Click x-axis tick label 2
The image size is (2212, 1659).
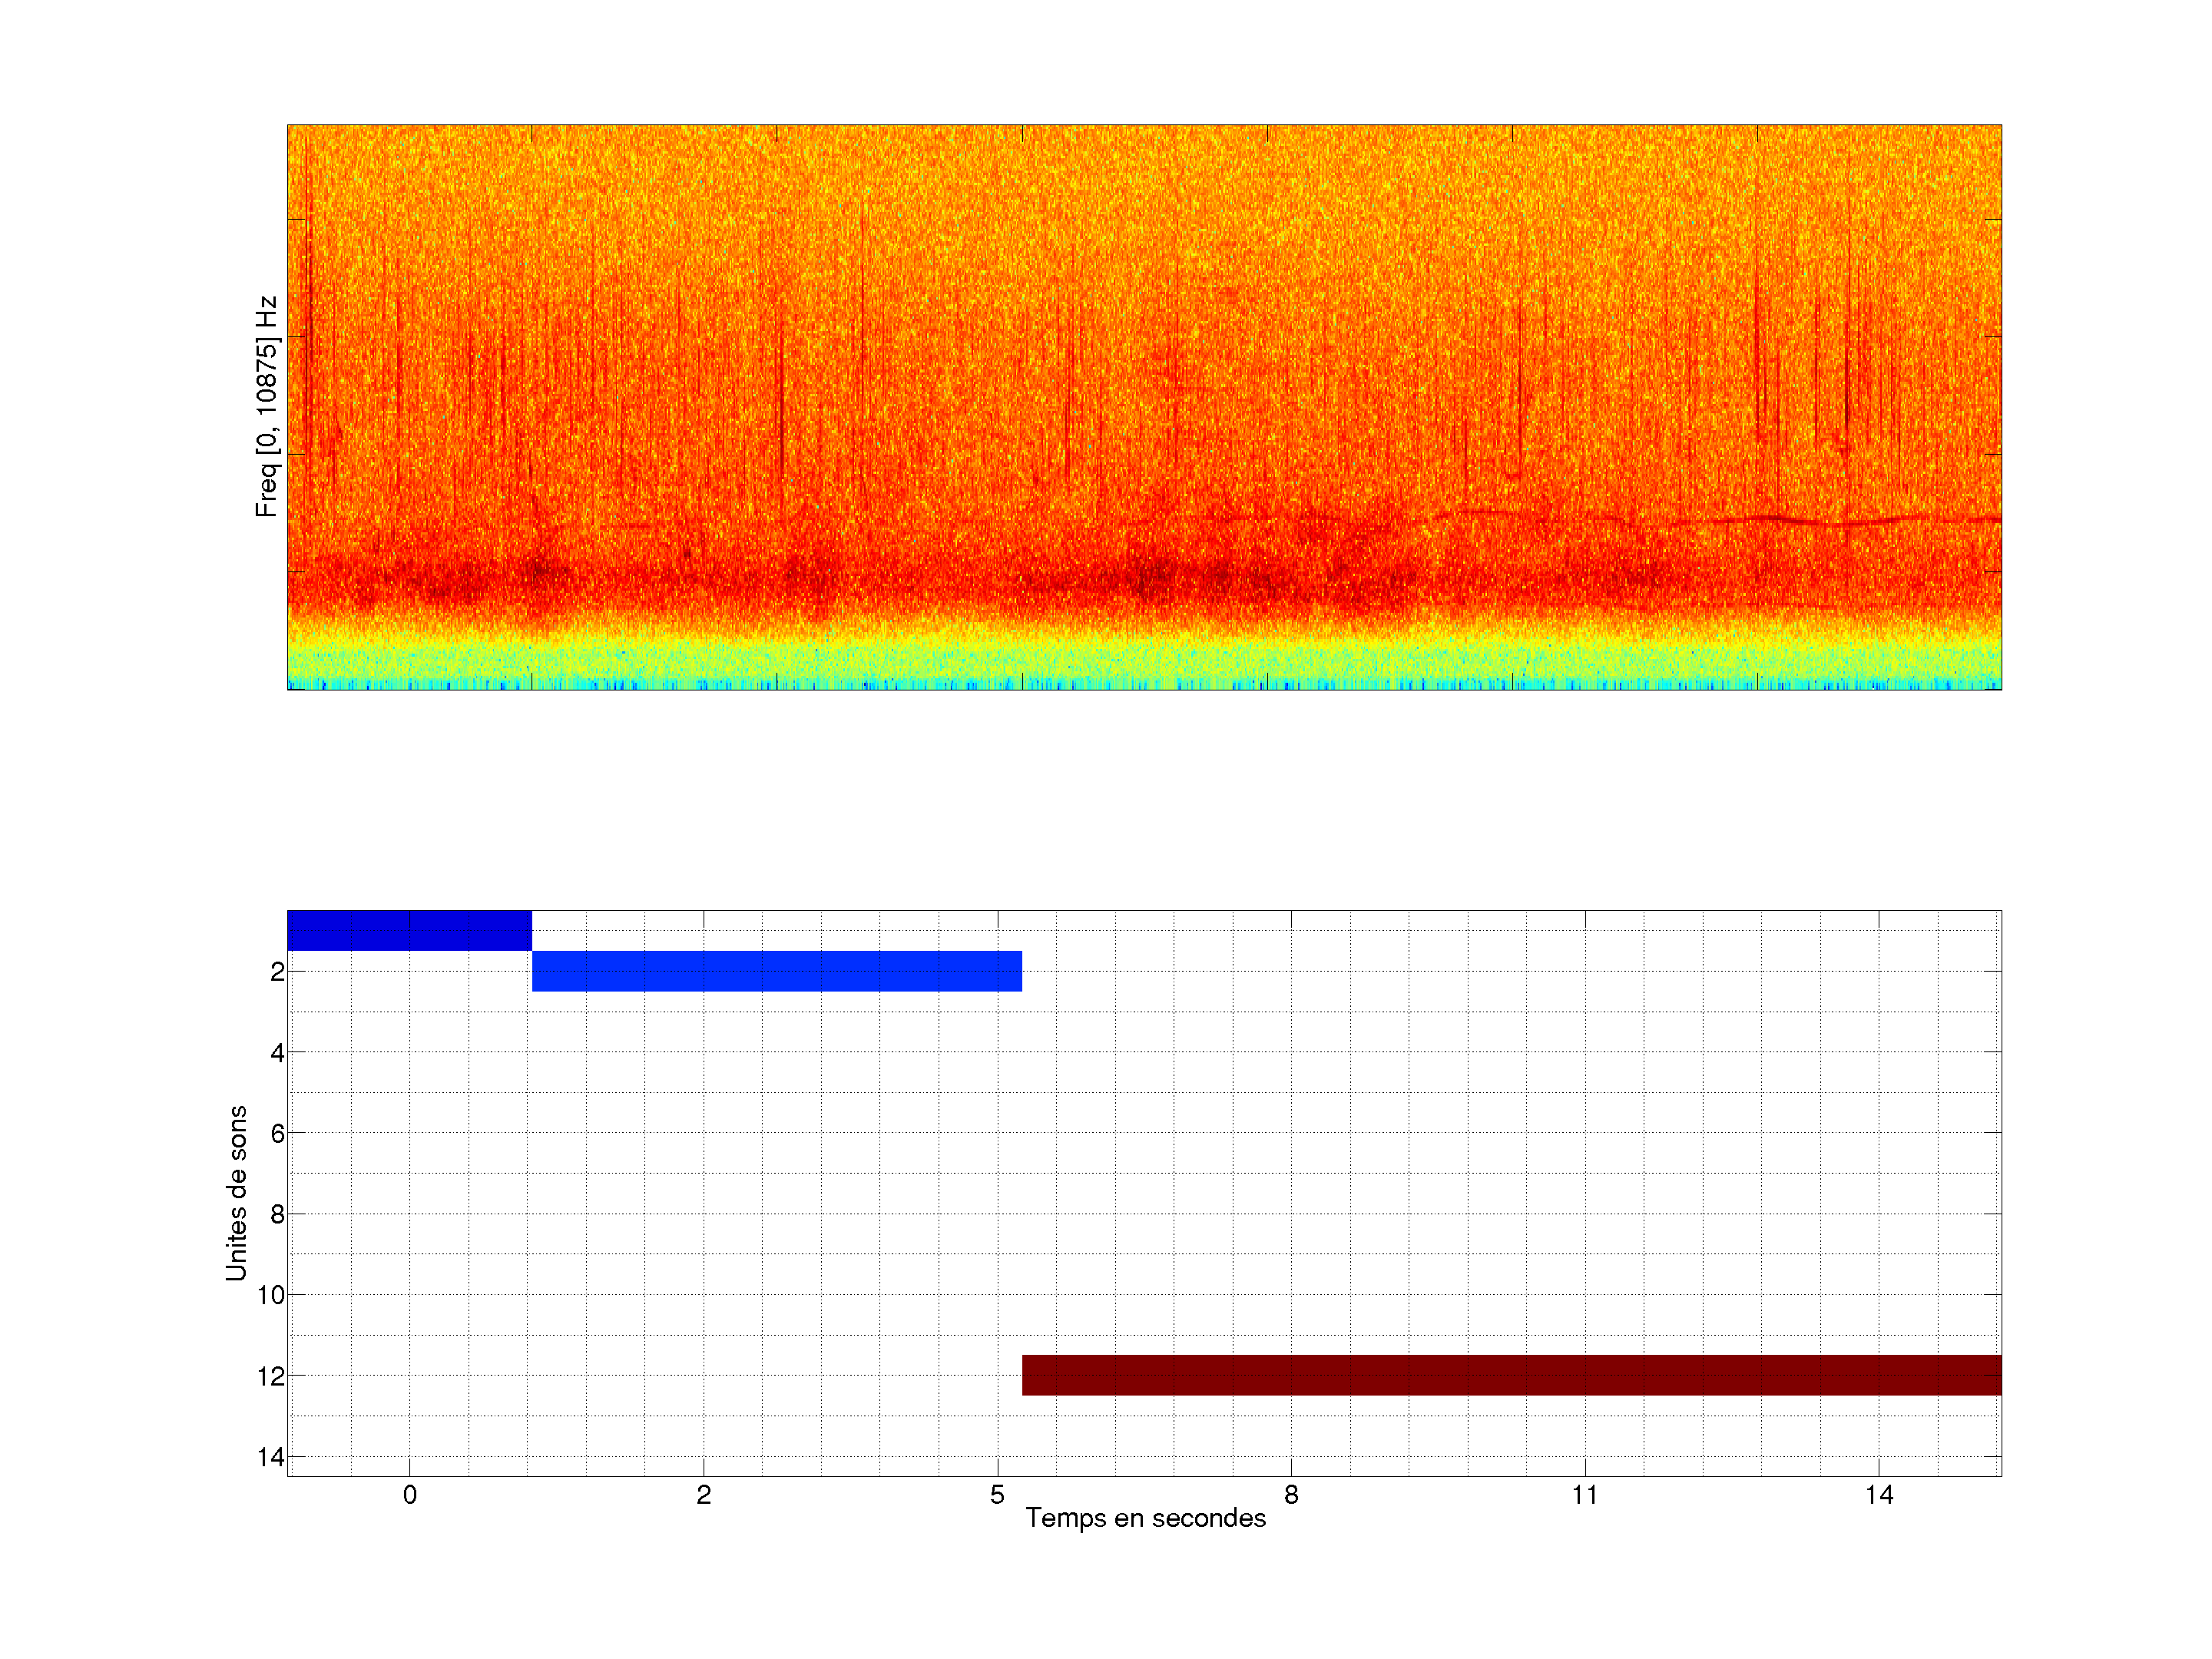(x=703, y=1495)
